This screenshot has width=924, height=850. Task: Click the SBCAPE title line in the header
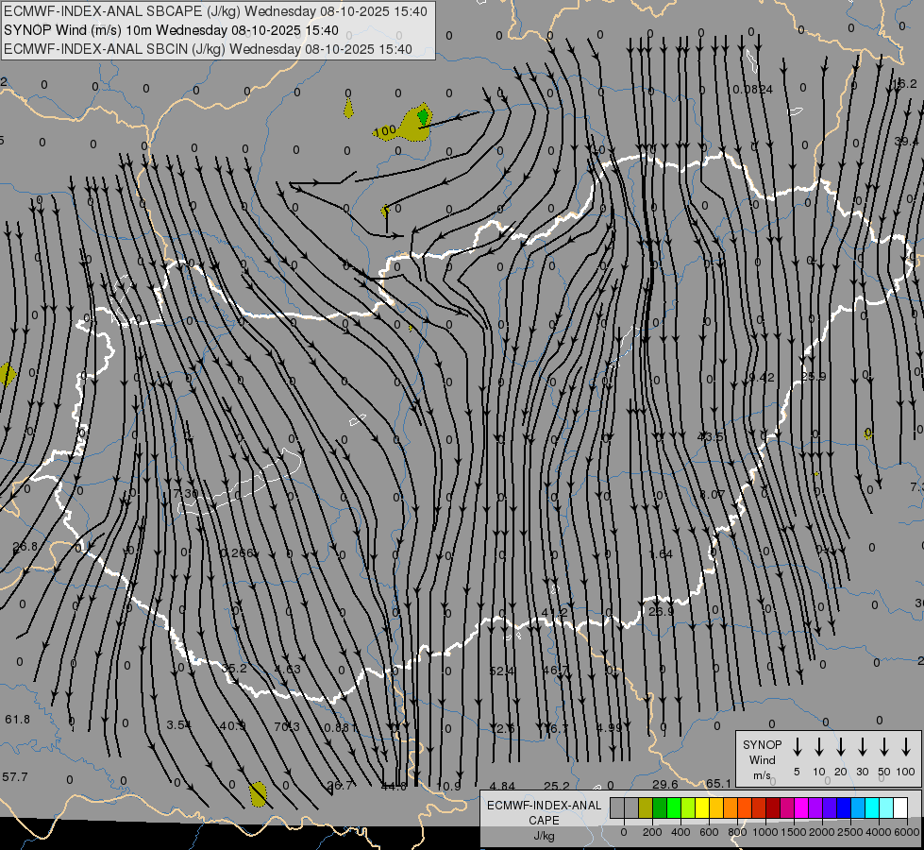pyautogui.click(x=216, y=11)
